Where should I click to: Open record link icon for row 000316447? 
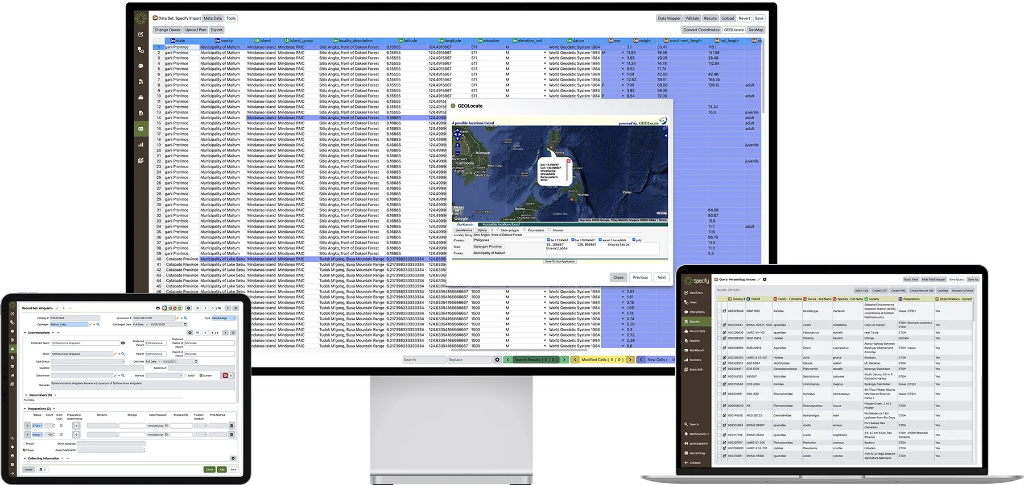[724, 325]
